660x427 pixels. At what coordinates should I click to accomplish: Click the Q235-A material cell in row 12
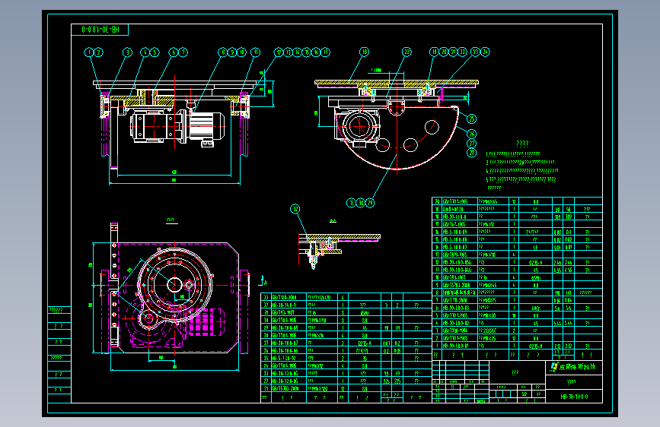tap(535, 262)
